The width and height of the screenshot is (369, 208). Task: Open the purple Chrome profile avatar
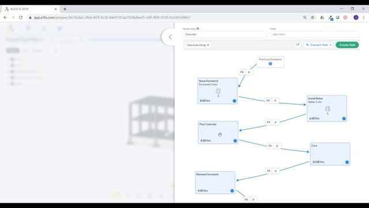[x=356, y=17]
